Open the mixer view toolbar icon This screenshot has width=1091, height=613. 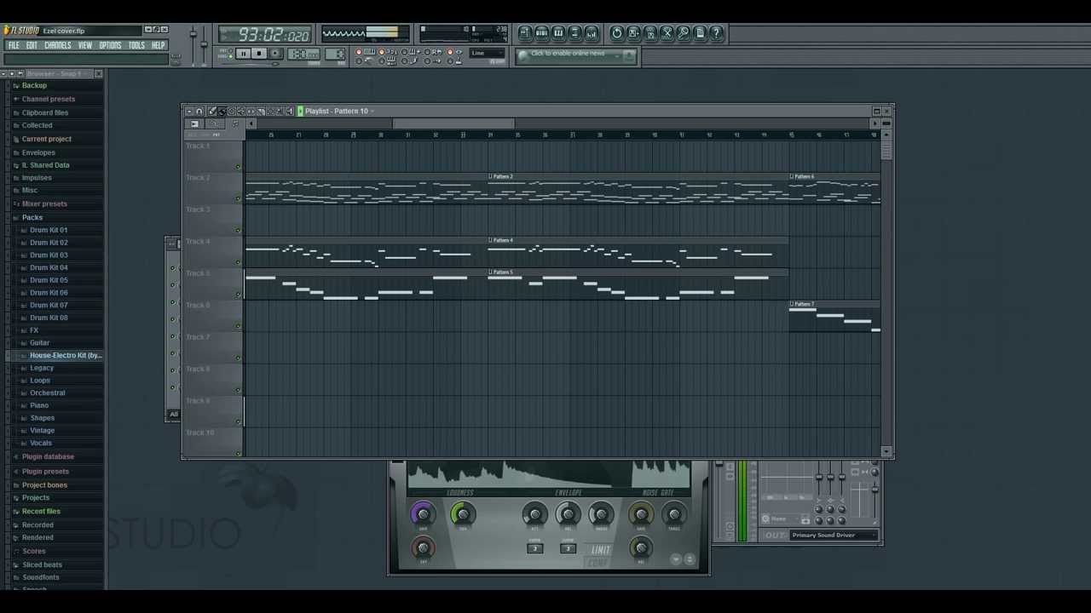591,33
